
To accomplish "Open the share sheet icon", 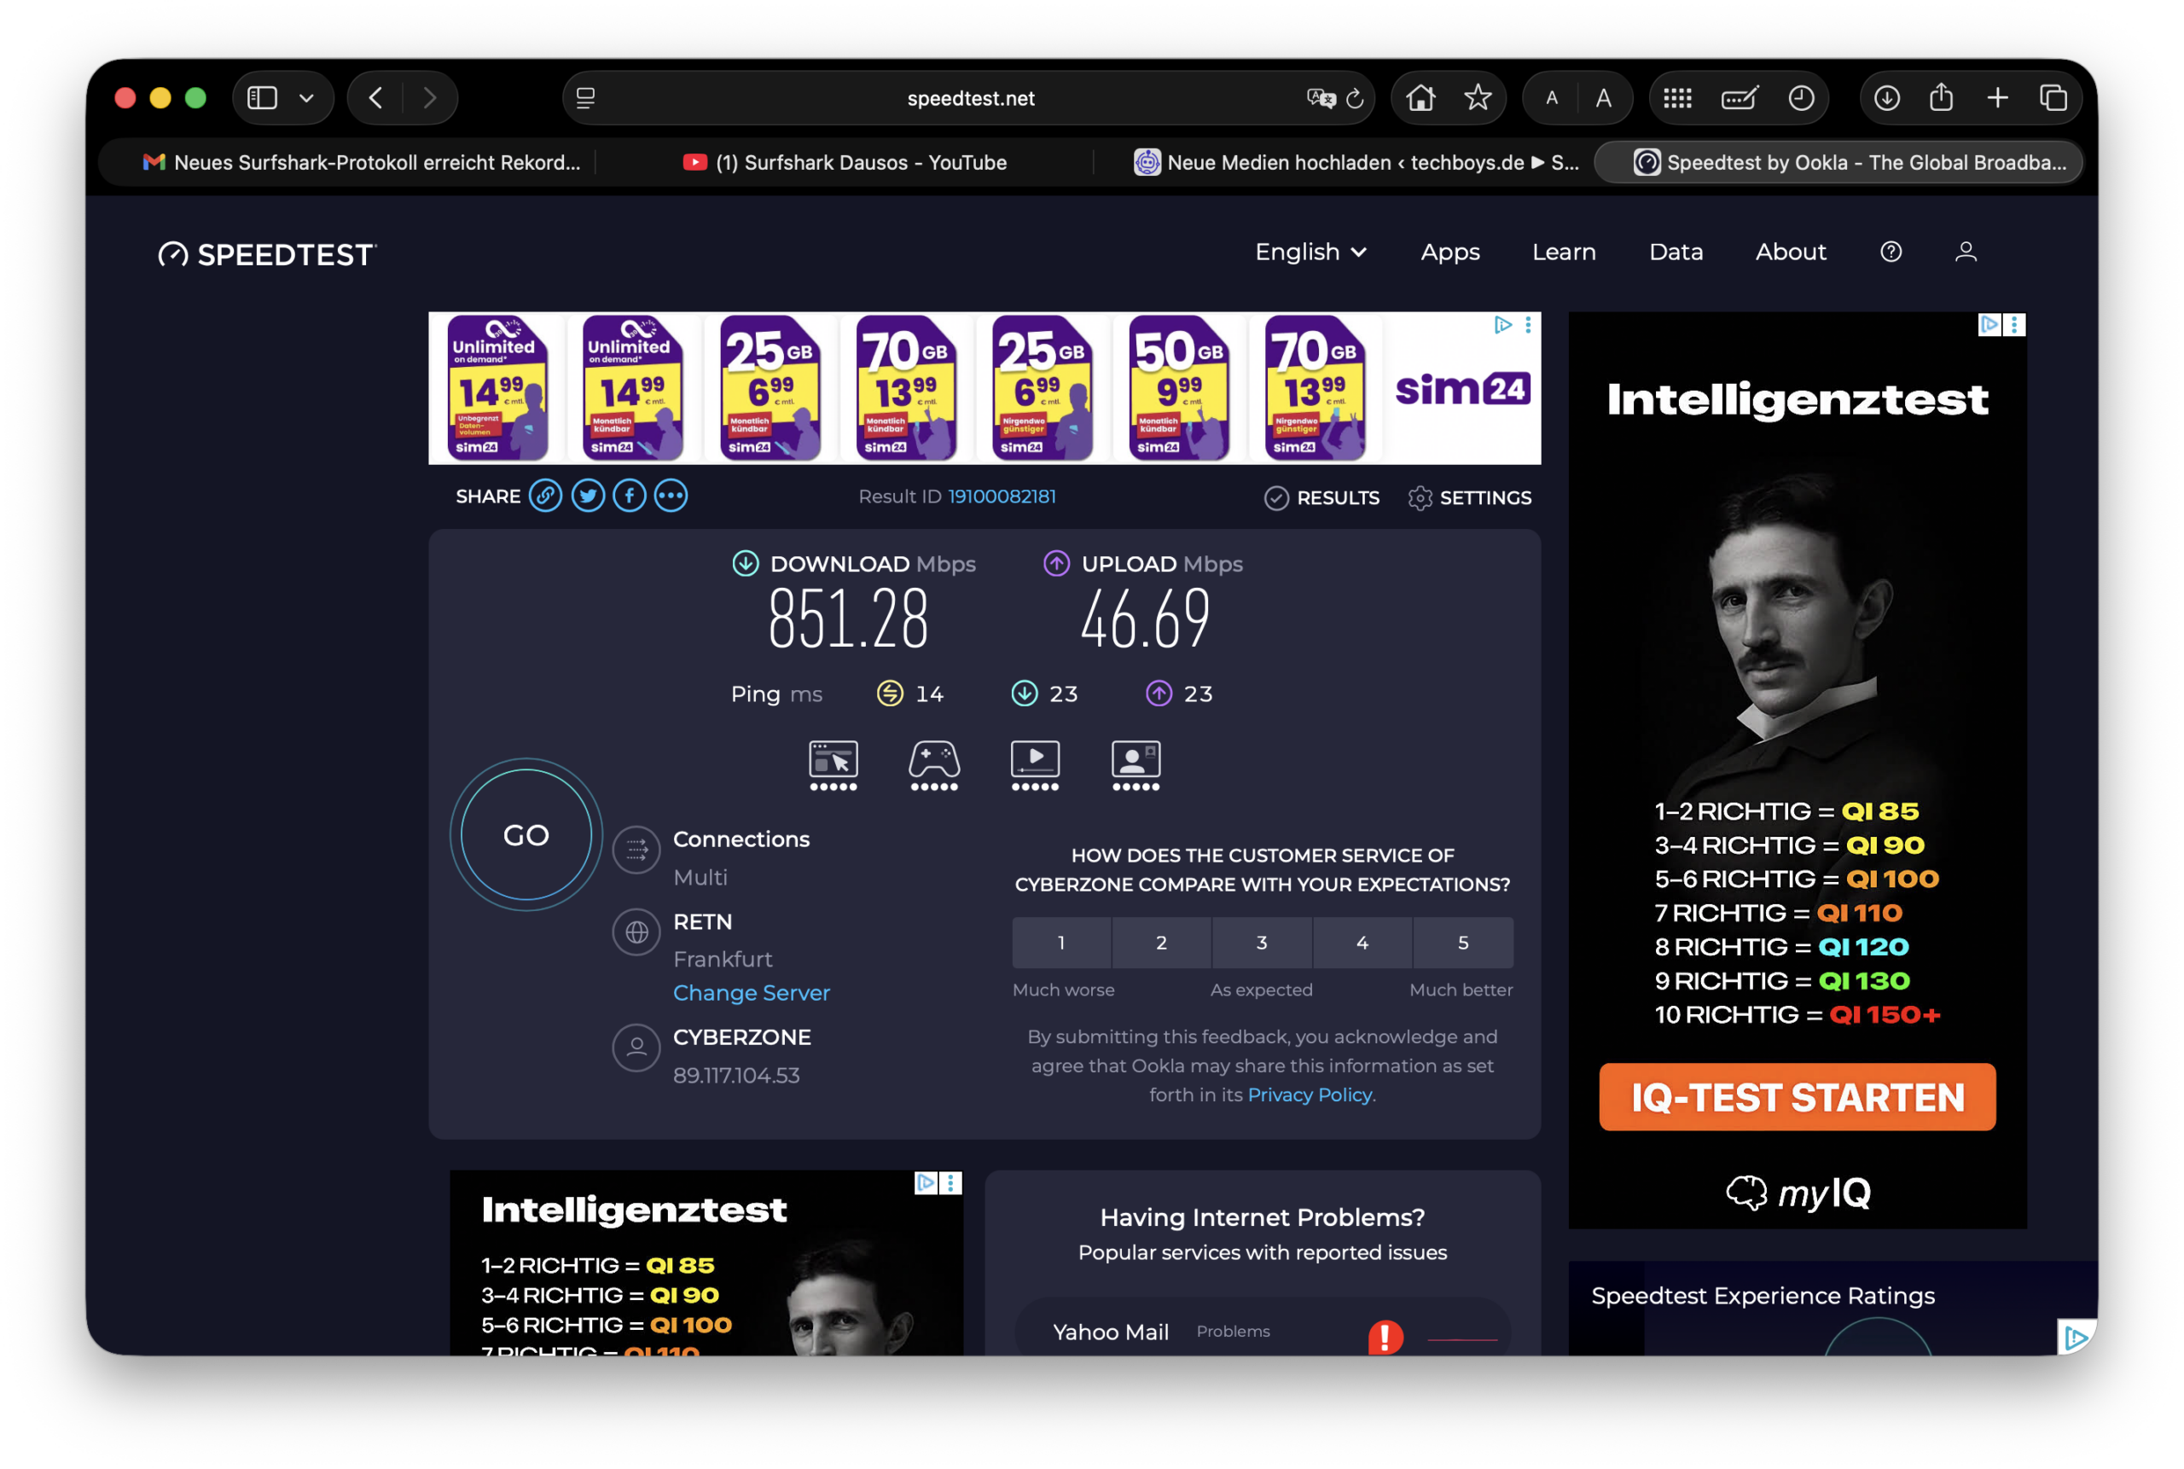I will click(x=1942, y=96).
